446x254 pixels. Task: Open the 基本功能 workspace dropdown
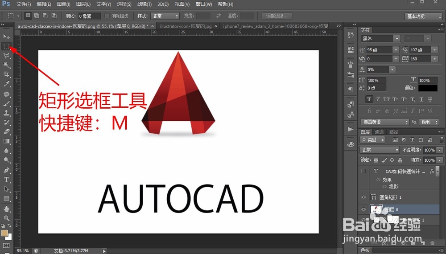pyautogui.click(x=423, y=16)
